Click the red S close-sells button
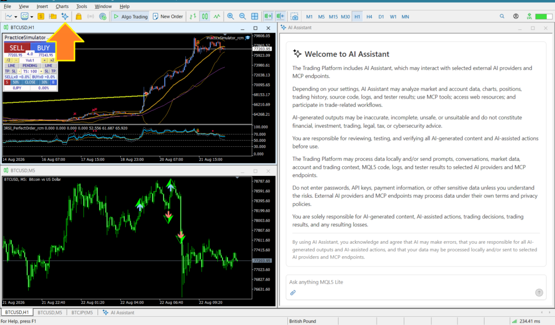Screen dimensions: 555x325 [x=7, y=82]
